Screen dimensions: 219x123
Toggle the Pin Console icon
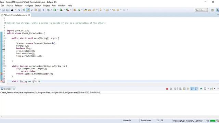201,89
